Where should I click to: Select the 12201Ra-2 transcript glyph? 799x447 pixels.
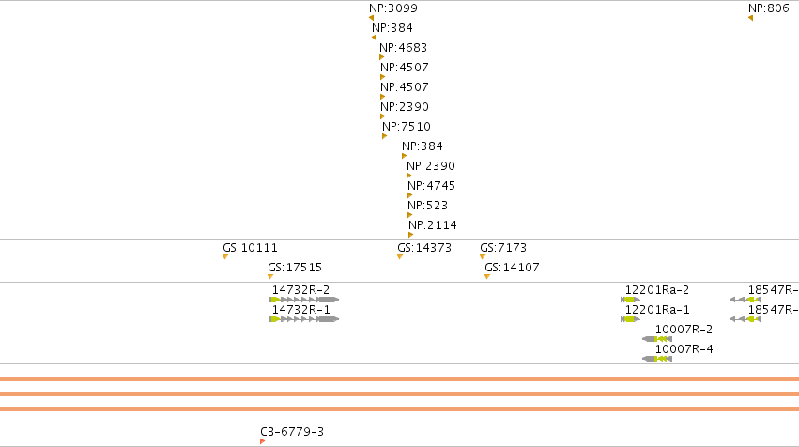(630, 300)
